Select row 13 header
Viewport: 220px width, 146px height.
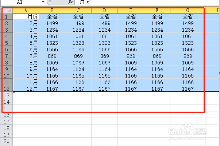(x=7, y=95)
